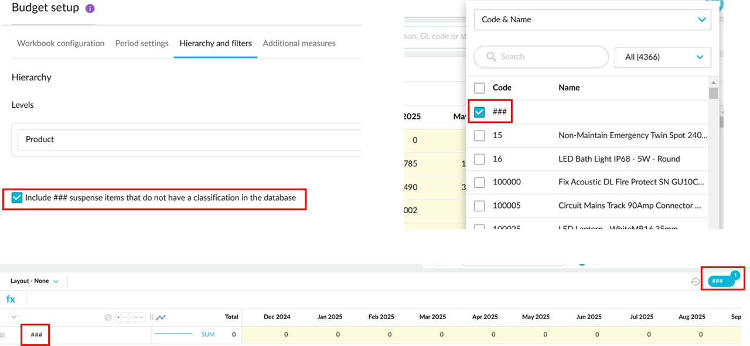Click the grey globe icon in grid header
750x346 pixels.
point(108,317)
